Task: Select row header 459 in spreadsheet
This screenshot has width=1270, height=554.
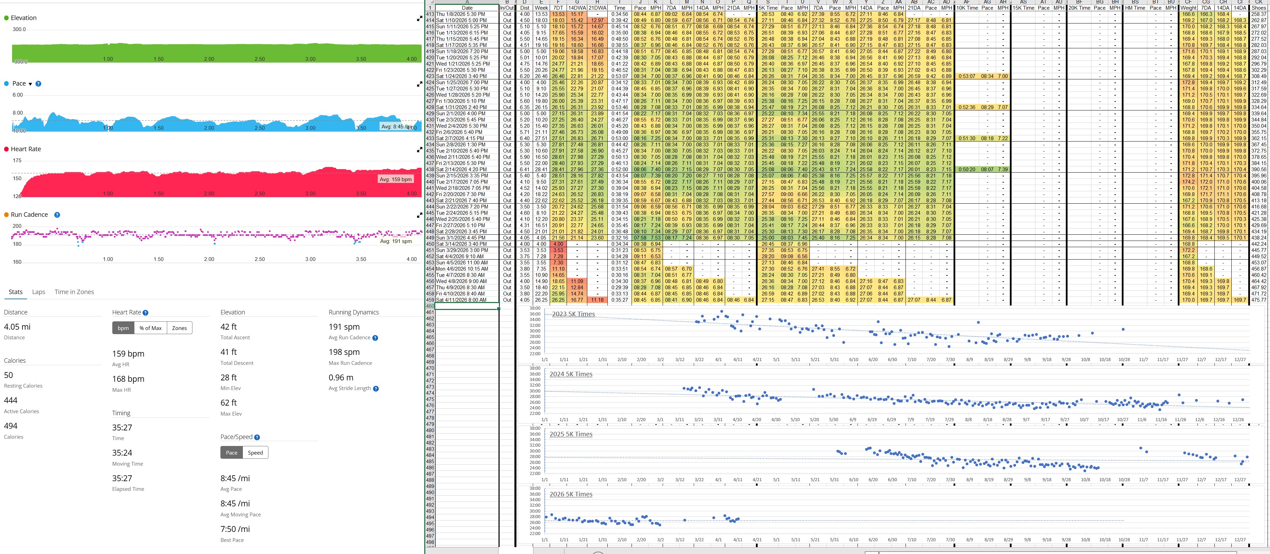Action: (x=430, y=300)
